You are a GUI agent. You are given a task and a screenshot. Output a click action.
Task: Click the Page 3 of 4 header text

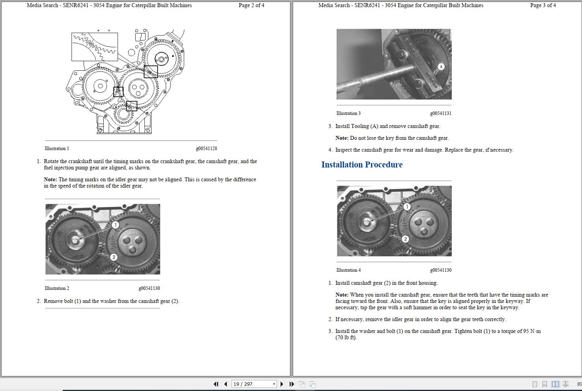click(x=543, y=6)
